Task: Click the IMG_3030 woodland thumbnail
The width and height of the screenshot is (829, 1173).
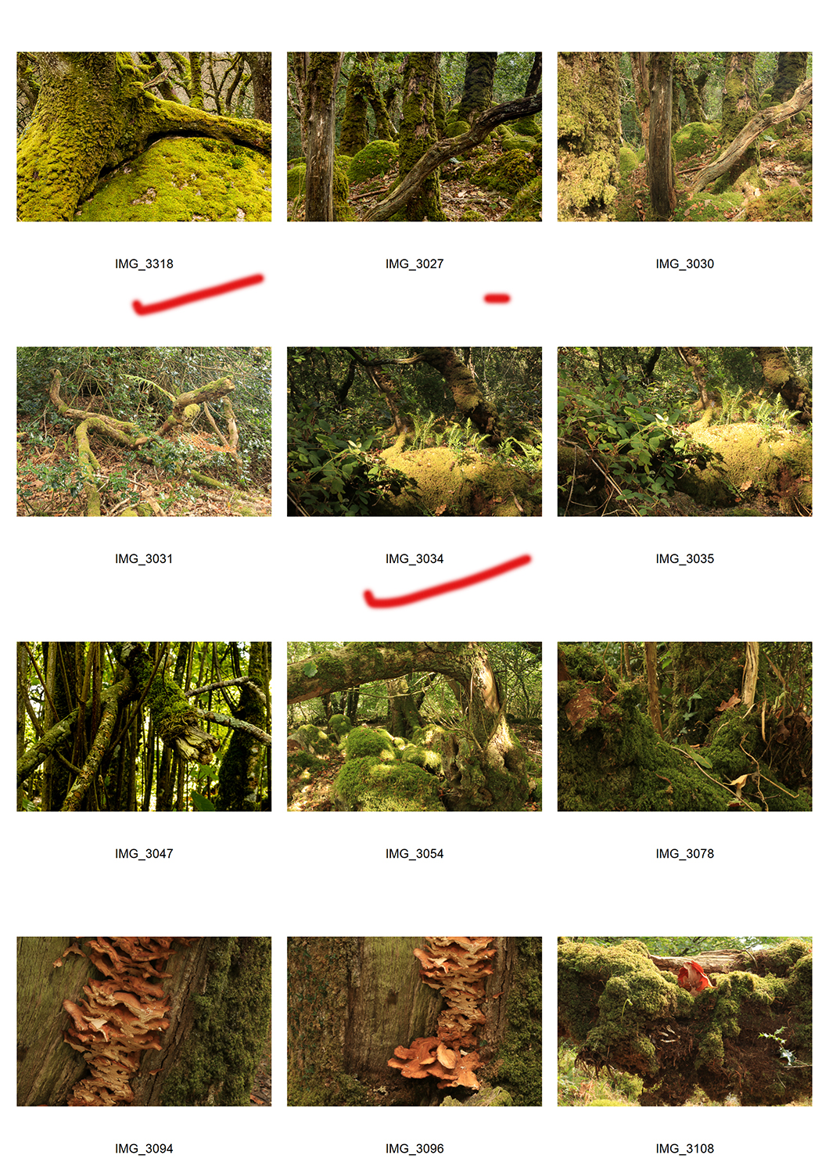Action: tap(685, 137)
